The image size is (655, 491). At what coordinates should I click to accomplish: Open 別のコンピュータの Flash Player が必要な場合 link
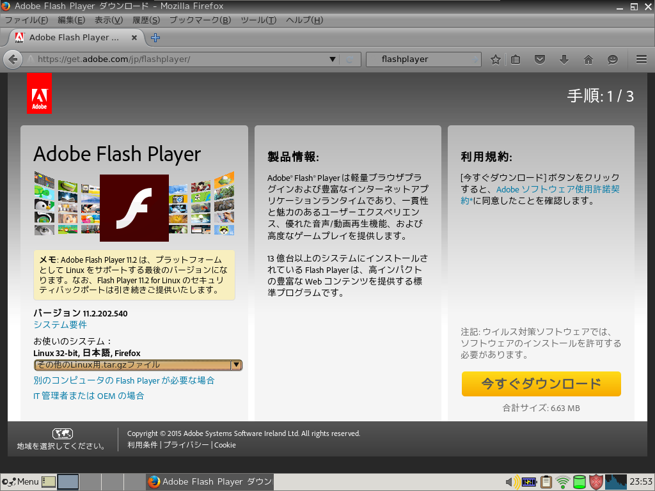(x=123, y=380)
